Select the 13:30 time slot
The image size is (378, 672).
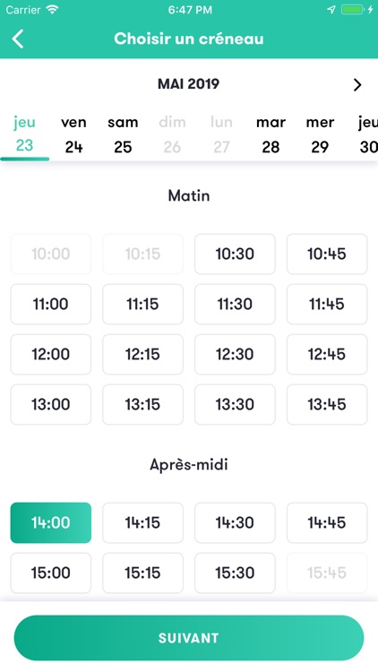tap(235, 404)
